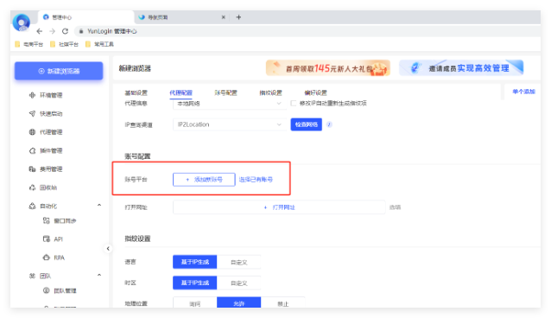Set 时区 to 基于IP生成
This screenshot has height=318, width=551.
click(194, 283)
